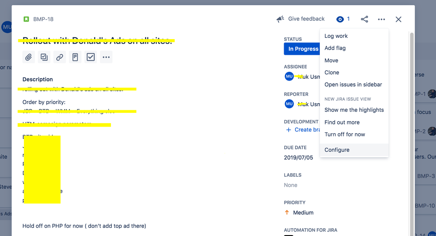Click the reporter MU avatar
The image size is (436, 236).
pos(289,104)
